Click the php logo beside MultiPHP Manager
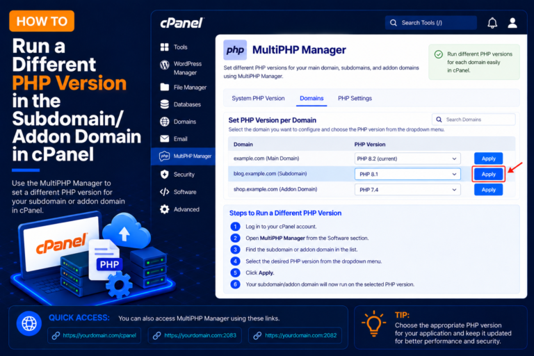 click(235, 50)
